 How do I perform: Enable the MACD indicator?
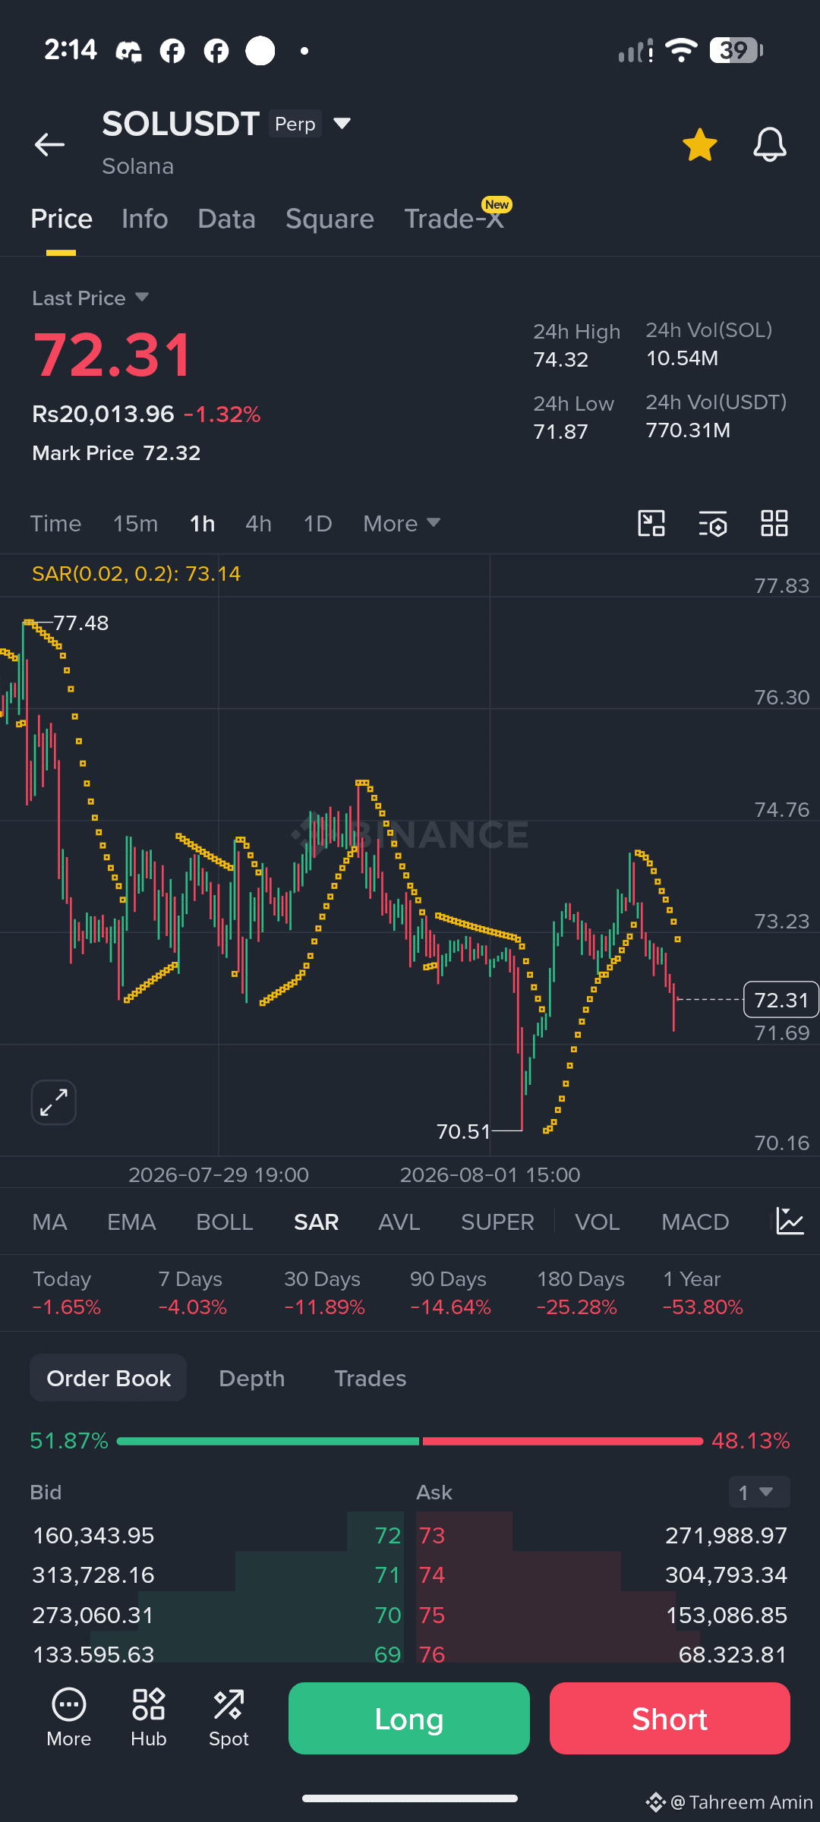point(695,1221)
